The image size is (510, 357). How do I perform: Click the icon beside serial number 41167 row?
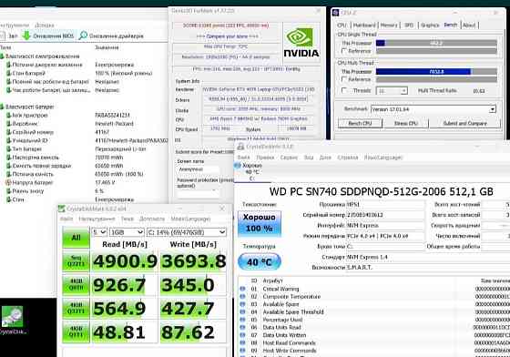8,132
